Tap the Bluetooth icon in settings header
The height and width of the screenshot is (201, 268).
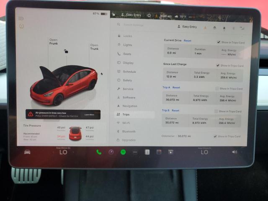click(x=234, y=28)
